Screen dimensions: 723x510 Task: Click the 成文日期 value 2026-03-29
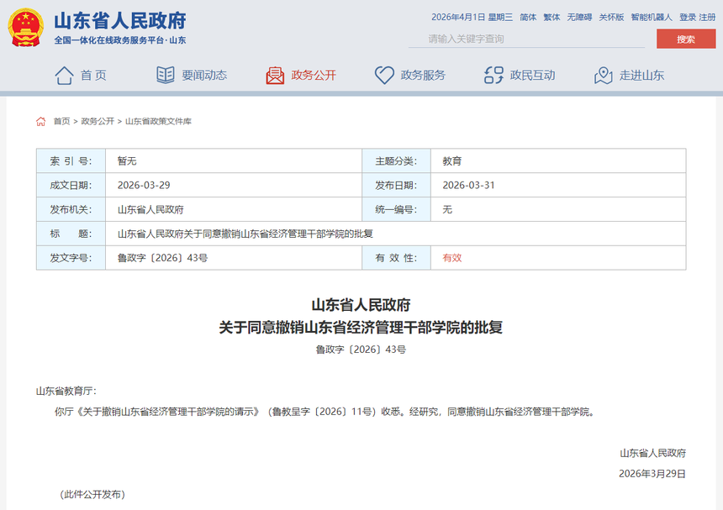pyautogui.click(x=144, y=185)
